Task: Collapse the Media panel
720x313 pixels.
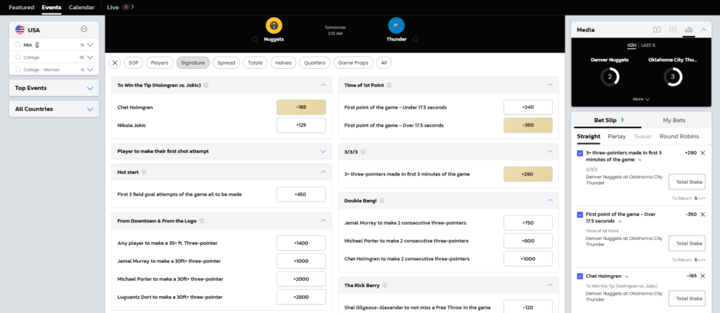Action: click(x=703, y=29)
